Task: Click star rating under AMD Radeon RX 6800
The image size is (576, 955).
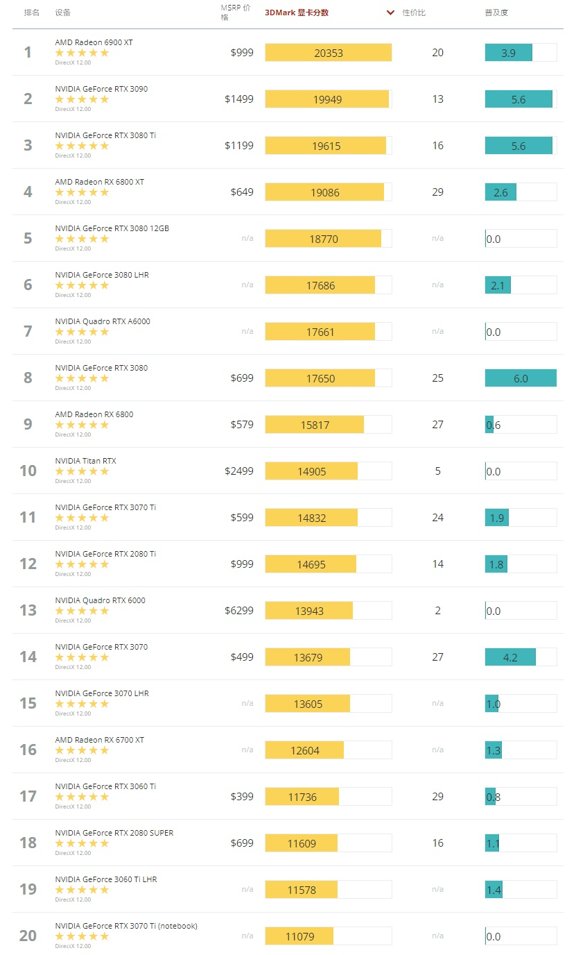Action: pyautogui.click(x=82, y=425)
